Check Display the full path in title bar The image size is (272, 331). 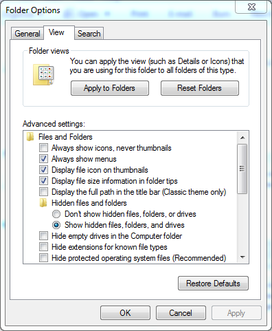(43, 192)
